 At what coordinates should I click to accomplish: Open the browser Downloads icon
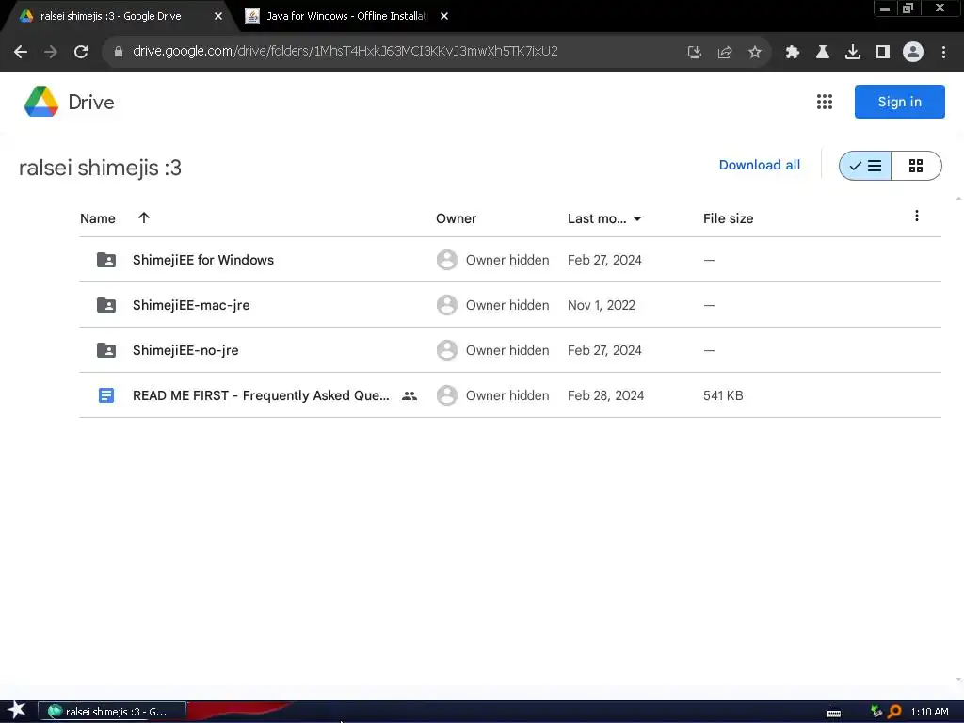(853, 52)
